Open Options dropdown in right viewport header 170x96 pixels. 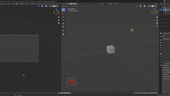point(156,4)
